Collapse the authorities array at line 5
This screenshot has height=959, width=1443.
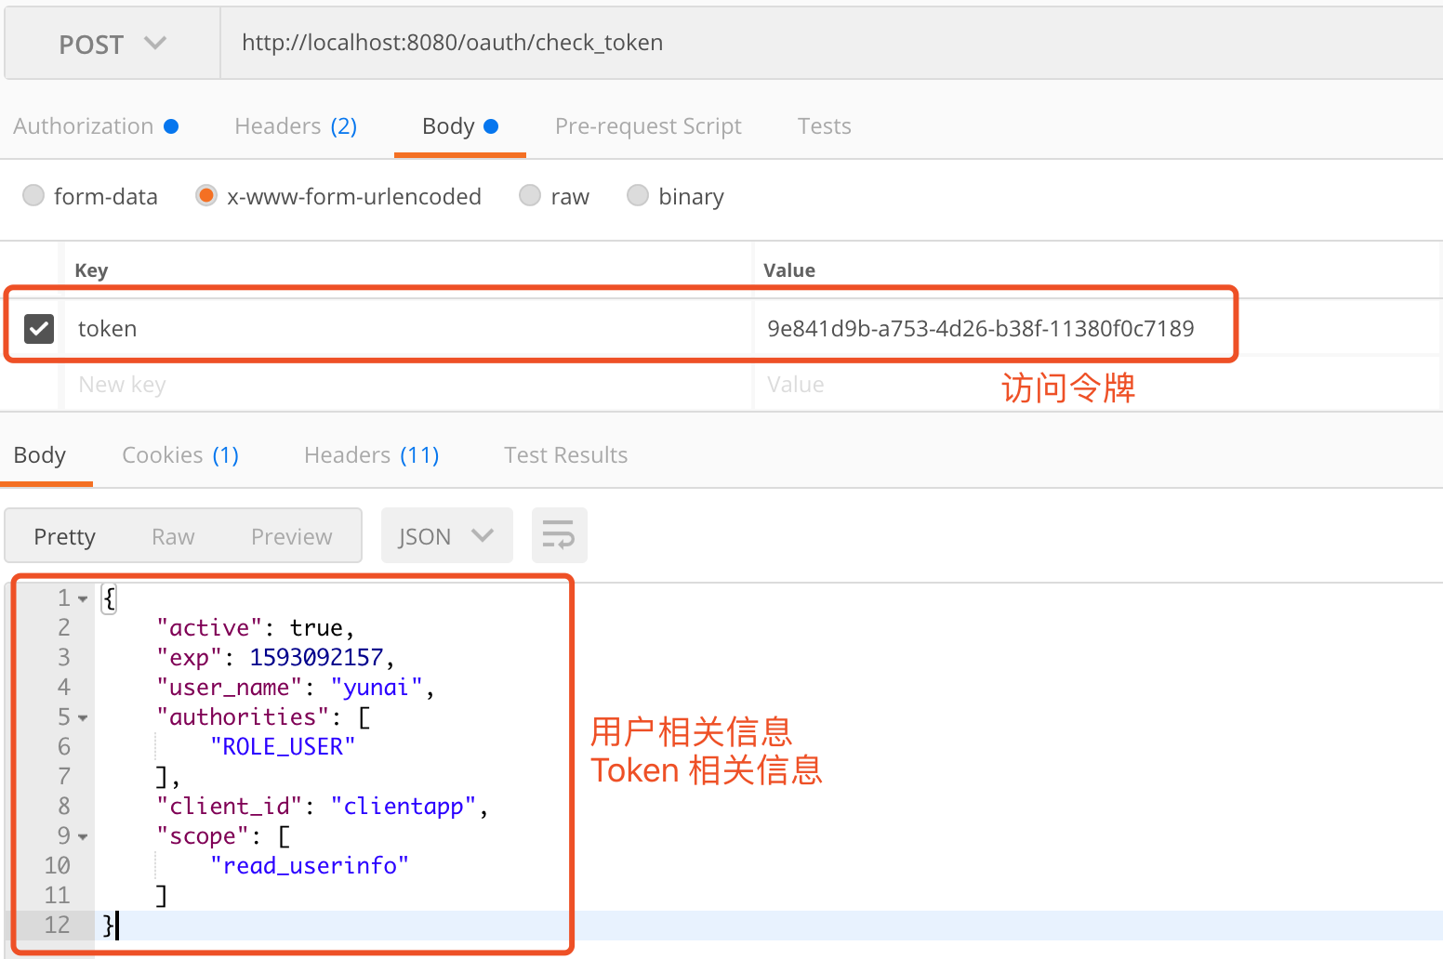pyautogui.click(x=83, y=718)
